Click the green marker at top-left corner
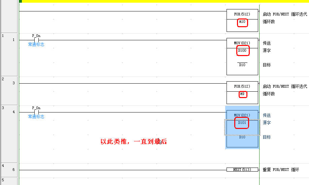Screen dimensions: 309x185 click(21, 1)
